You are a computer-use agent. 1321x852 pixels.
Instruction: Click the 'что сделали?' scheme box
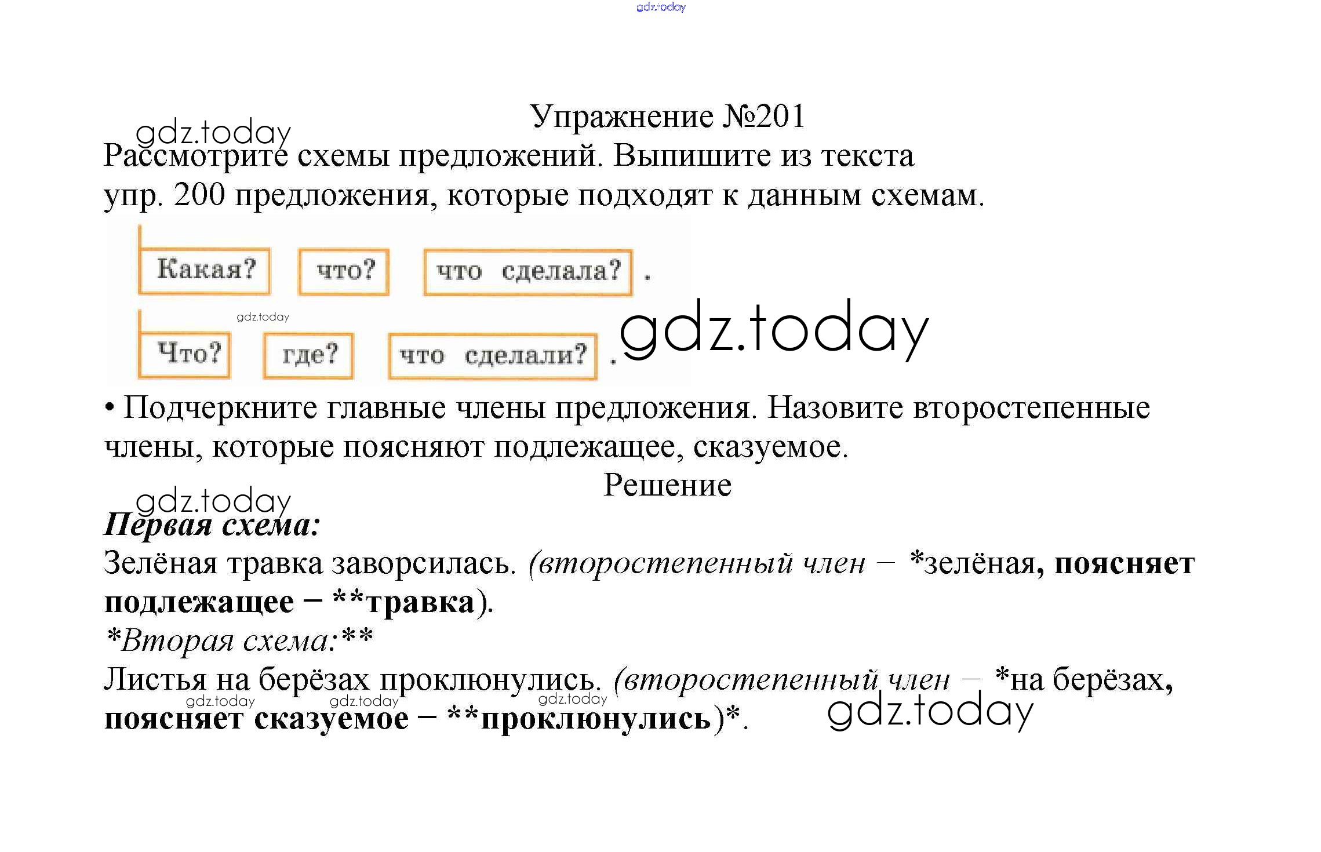493,356
